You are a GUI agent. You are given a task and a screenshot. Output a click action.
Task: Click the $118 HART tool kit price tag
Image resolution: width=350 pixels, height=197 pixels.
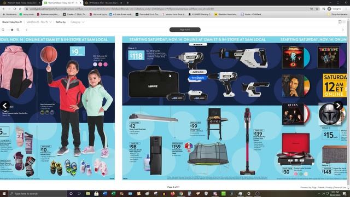(136, 56)
